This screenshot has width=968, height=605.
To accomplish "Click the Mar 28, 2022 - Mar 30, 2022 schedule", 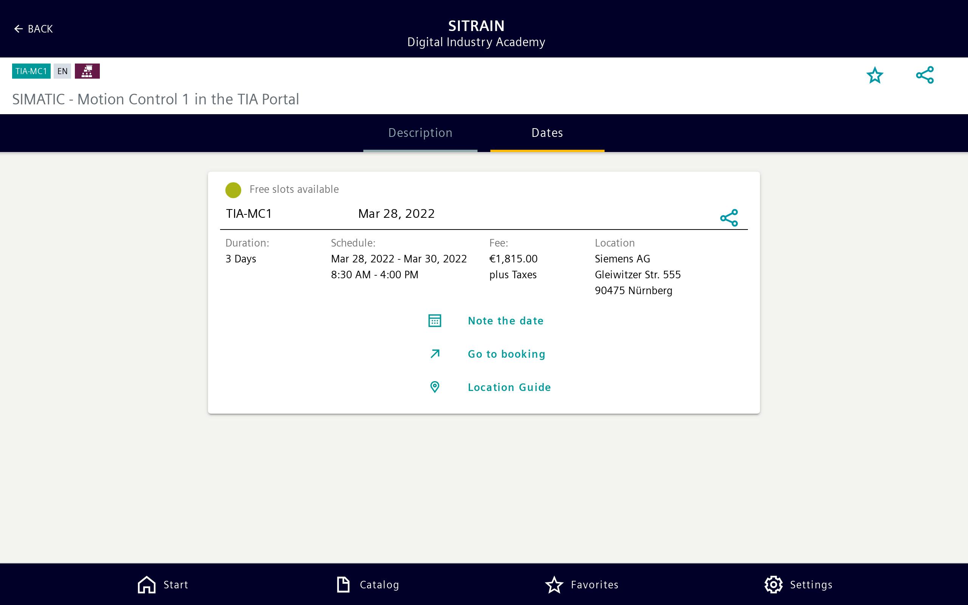I will 399,259.
